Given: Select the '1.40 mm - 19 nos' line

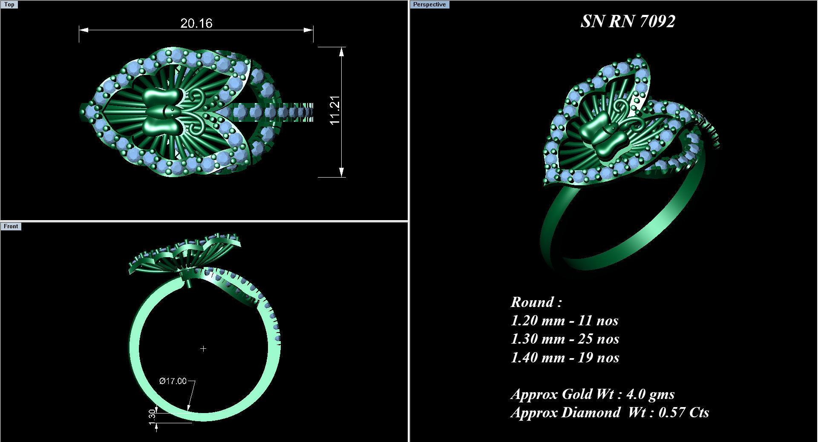Looking at the screenshot, I should (x=565, y=357).
